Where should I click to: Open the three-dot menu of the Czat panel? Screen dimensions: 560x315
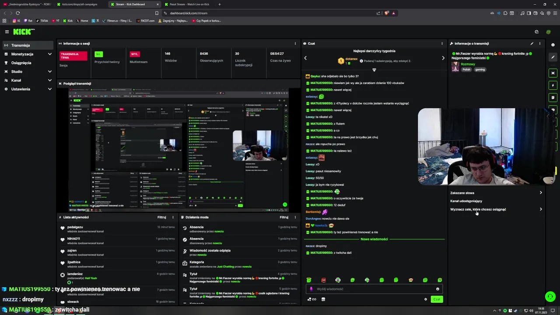(442, 43)
